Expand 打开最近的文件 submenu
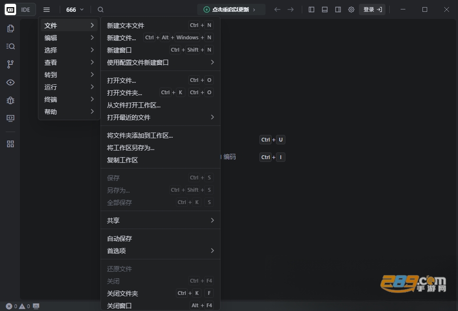458x311 pixels. click(x=160, y=117)
